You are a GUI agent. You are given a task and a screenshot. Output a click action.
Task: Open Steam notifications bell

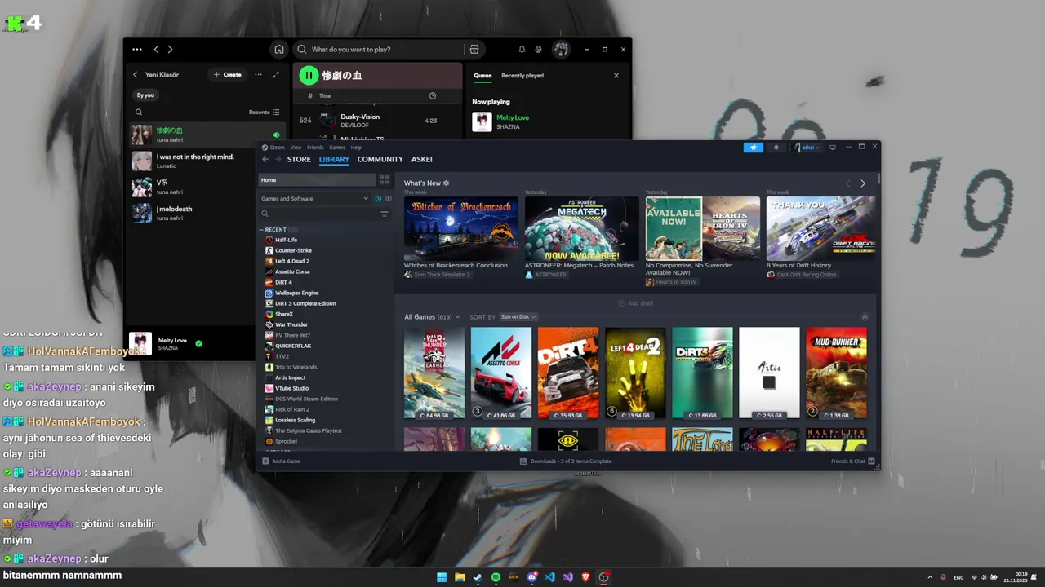(x=776, y=148)
